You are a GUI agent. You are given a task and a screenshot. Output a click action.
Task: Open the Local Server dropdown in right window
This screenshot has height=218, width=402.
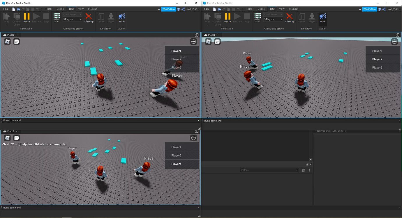coord(273,15)
